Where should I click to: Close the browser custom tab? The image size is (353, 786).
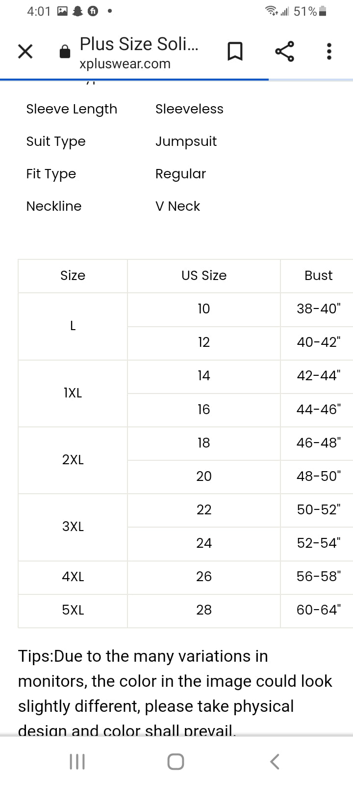pyautogui.click(x=25, y=51)
